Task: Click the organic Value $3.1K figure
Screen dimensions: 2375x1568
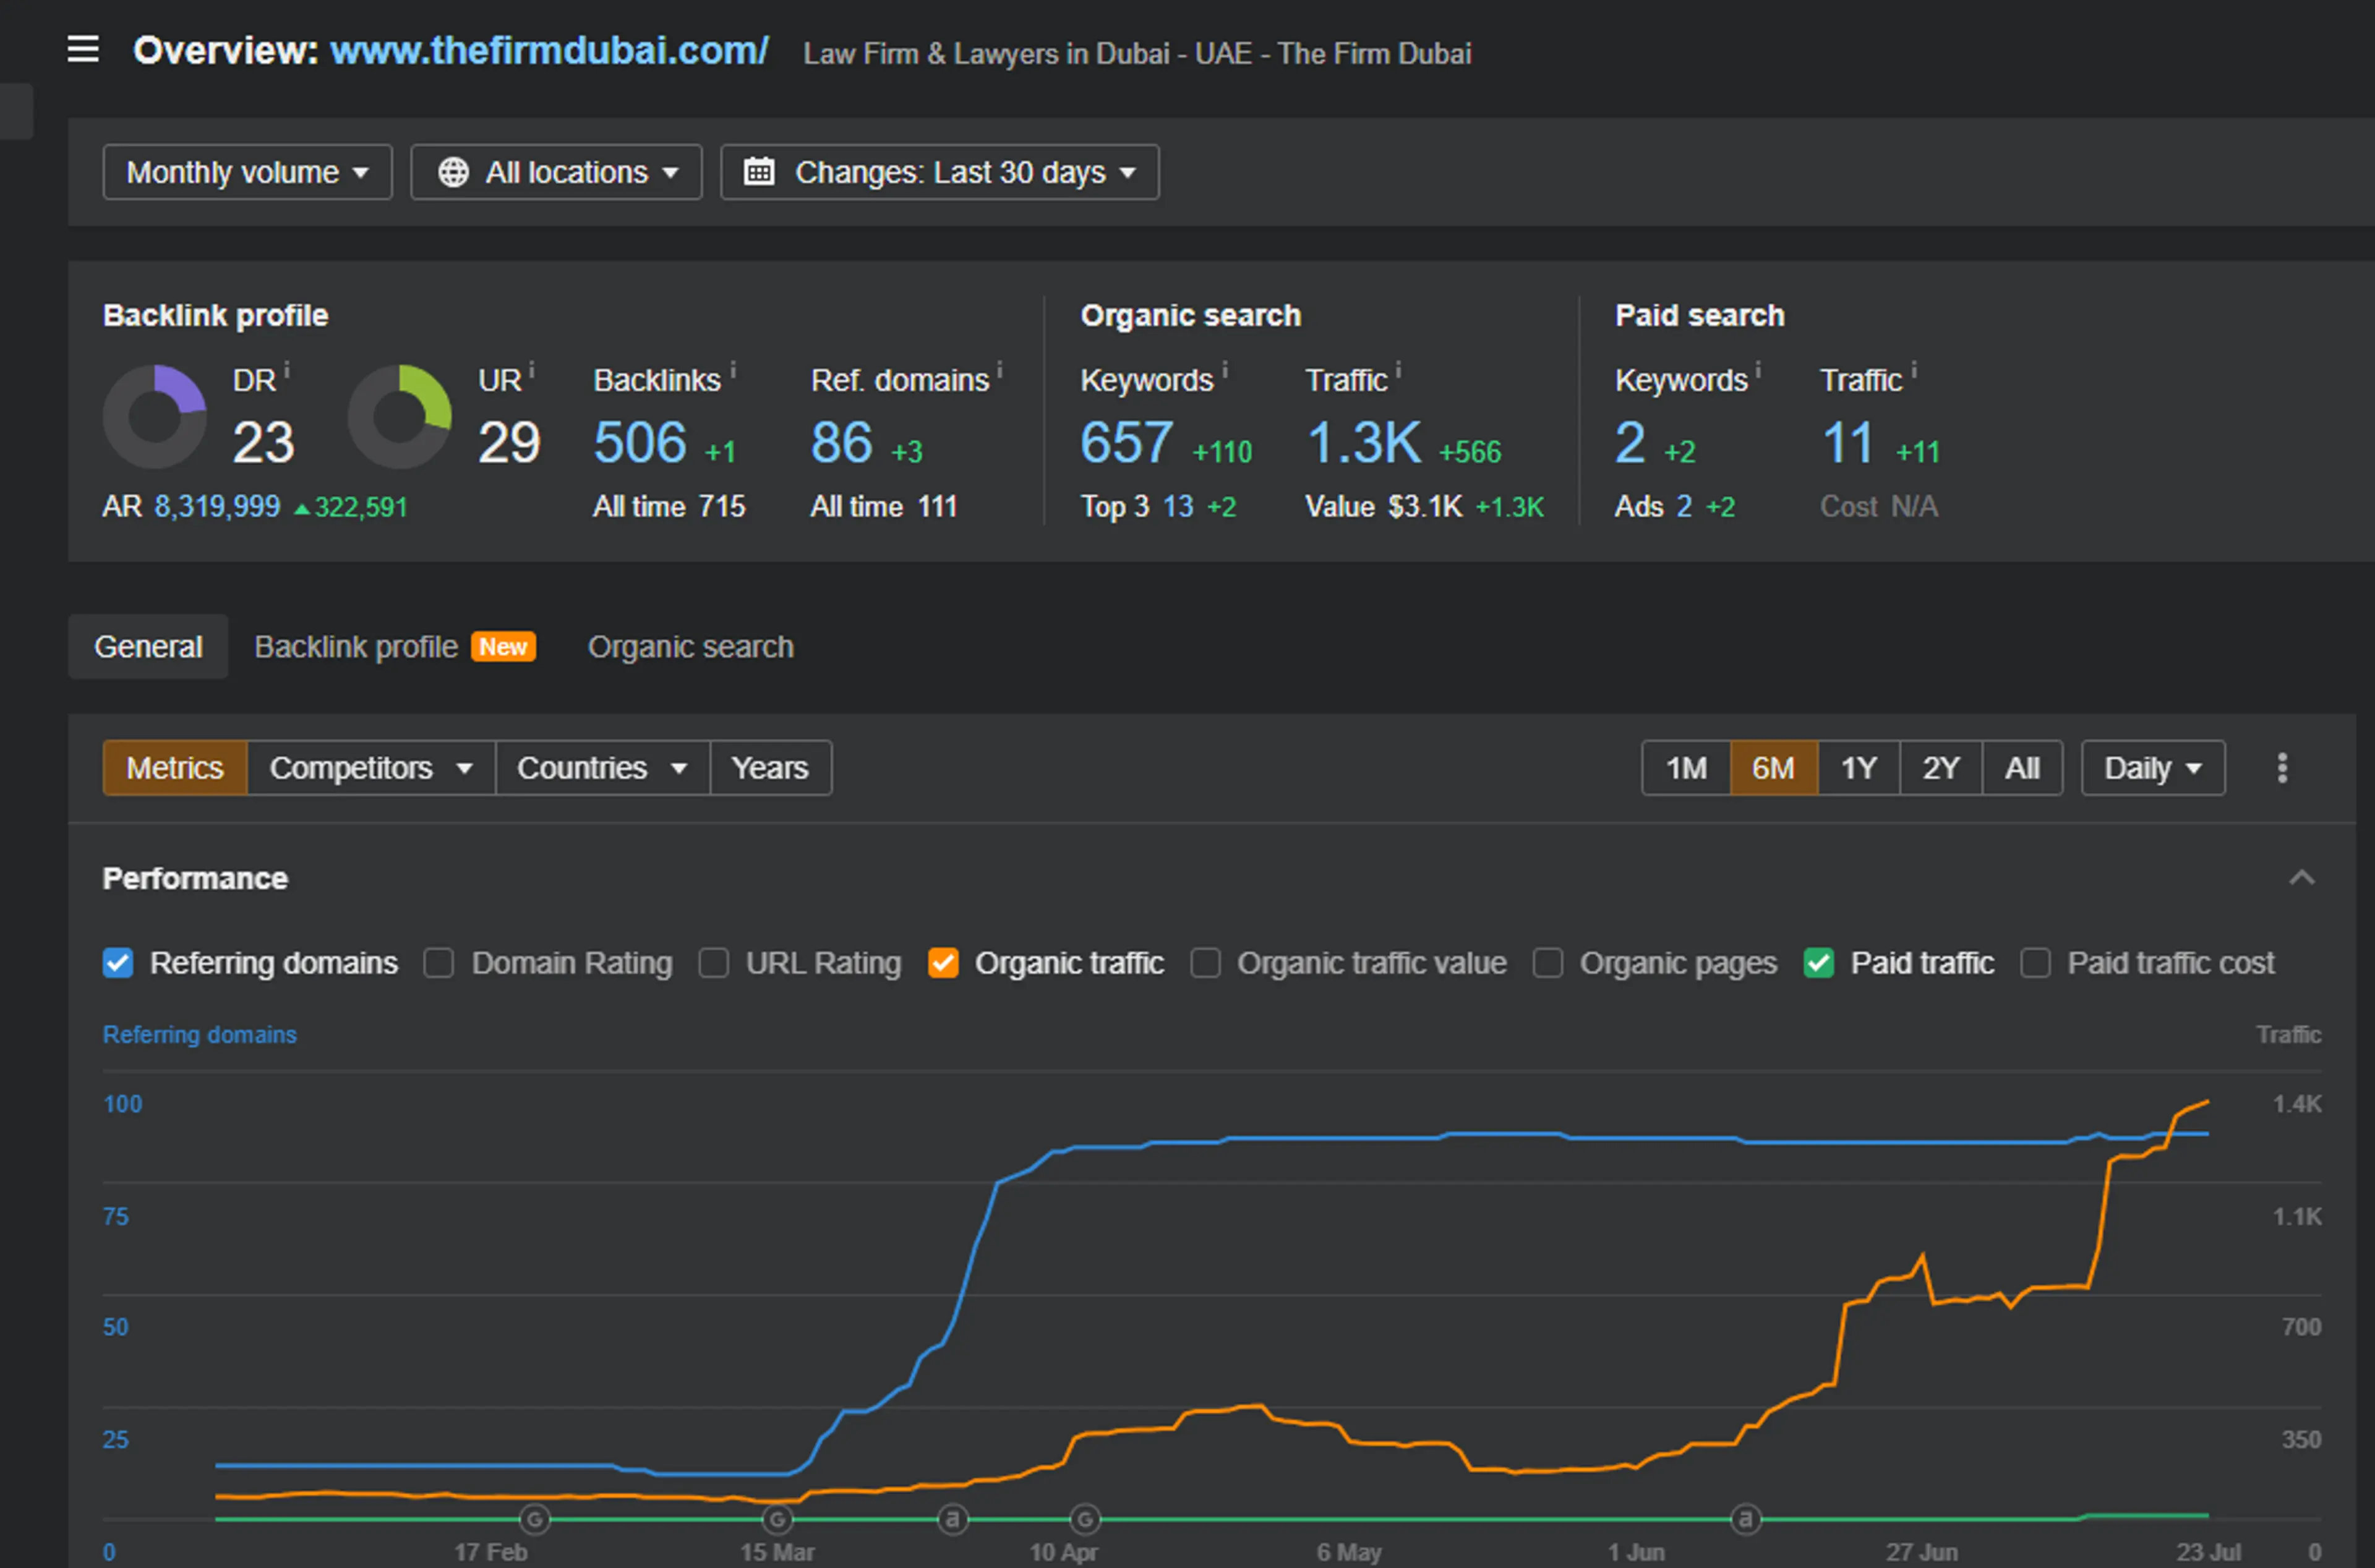Action: (1425, 507)
